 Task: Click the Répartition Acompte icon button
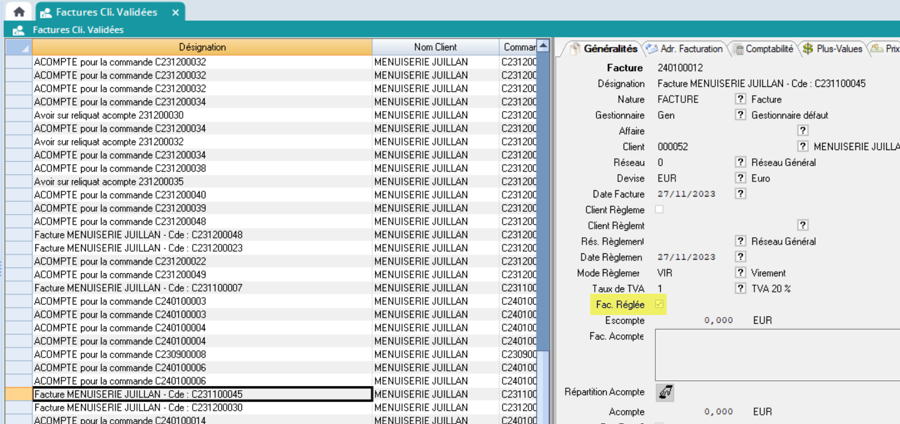(665, 393)
